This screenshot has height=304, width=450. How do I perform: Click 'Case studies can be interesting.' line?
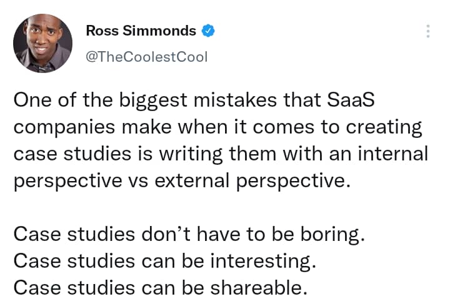(x=164, y=262)
